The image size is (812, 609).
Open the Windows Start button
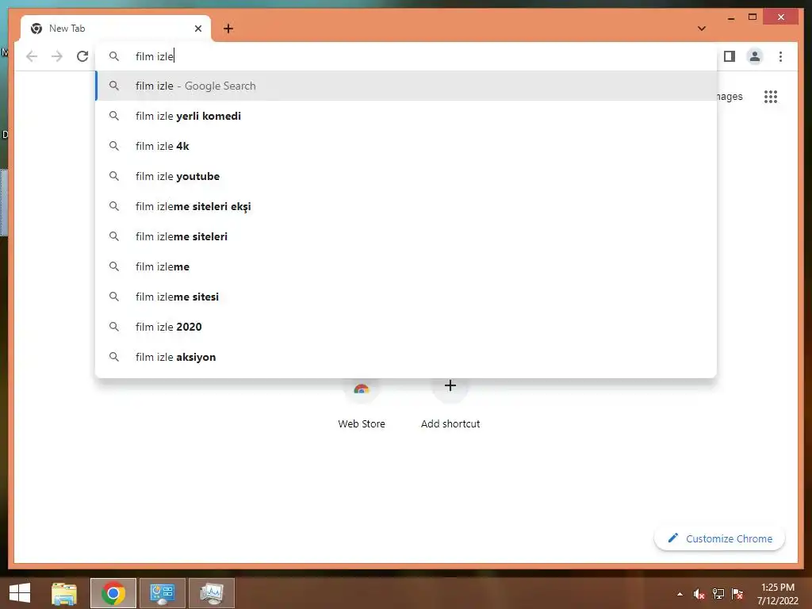(x=20, y=593)
